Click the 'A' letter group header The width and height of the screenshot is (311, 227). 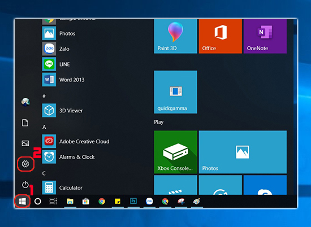[44, 127]
